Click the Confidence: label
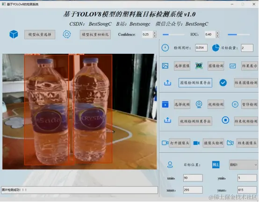 [x=127, y=35]
